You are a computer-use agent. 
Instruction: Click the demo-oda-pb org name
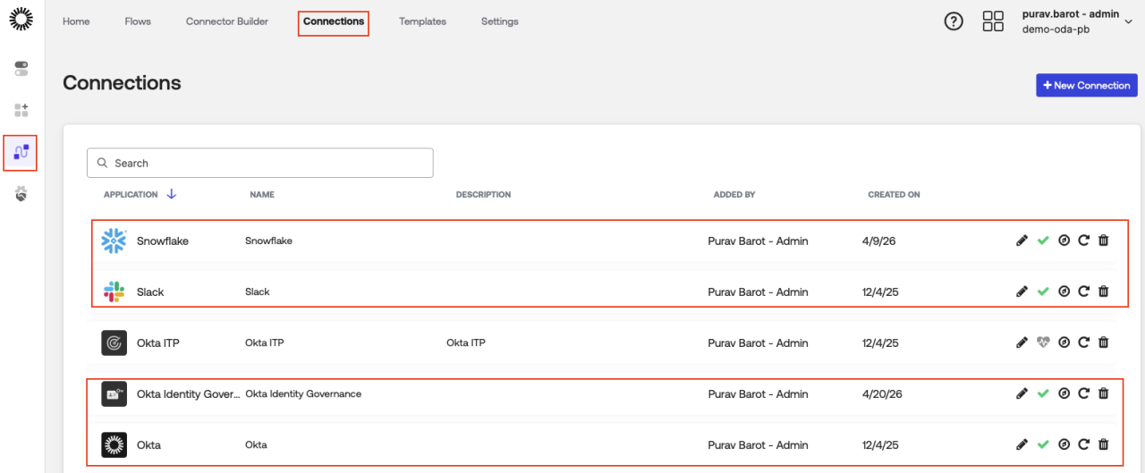pyautogui.click(x=1055, y=29)
